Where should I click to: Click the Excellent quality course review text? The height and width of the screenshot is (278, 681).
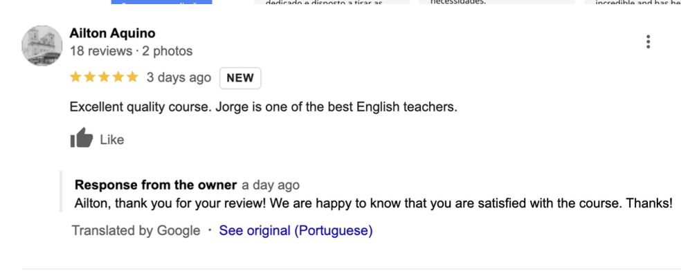(264, 106)
